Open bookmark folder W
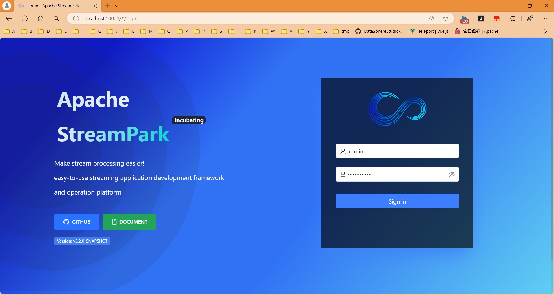The width and height of the screenshot is (554, 295). [x=269, y=31]
